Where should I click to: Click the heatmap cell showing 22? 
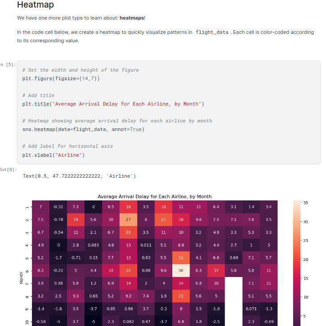(x=181, y=257)
